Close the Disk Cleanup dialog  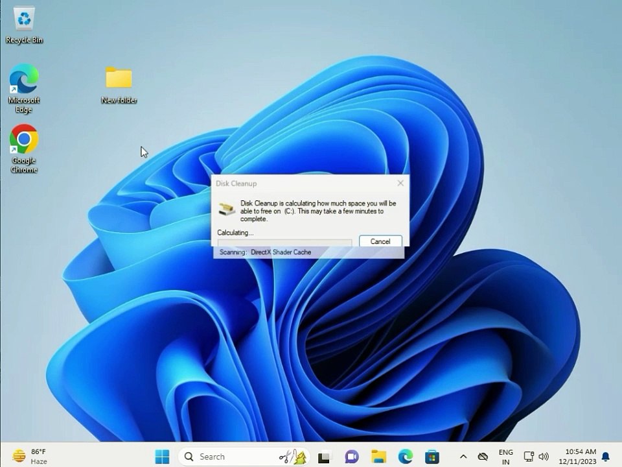[400, 183]
